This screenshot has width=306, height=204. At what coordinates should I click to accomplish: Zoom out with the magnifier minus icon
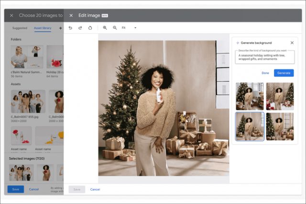pos(115,28)
